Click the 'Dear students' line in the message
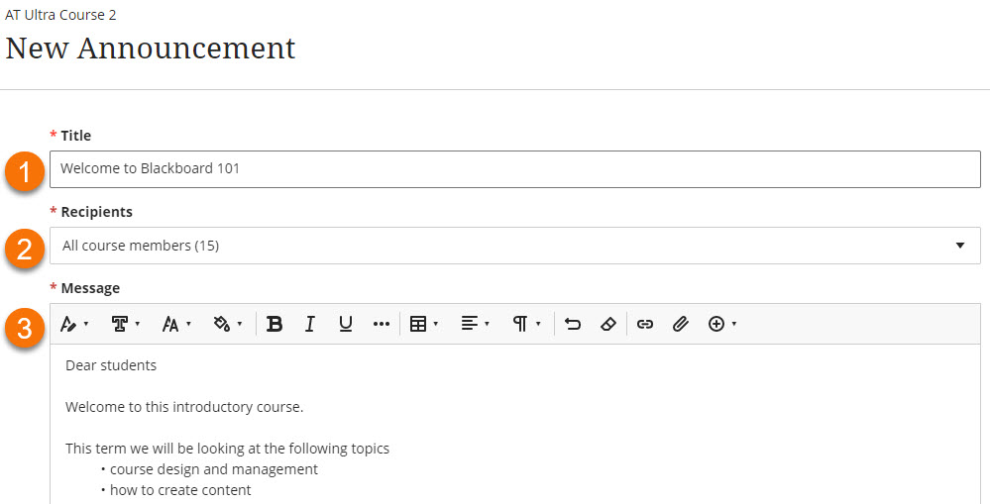The width and height of the screenshot is (990, 504). pyautogui.click(x=111, y=365)
